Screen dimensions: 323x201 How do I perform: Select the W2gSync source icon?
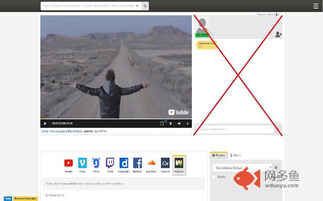point(179,165)
